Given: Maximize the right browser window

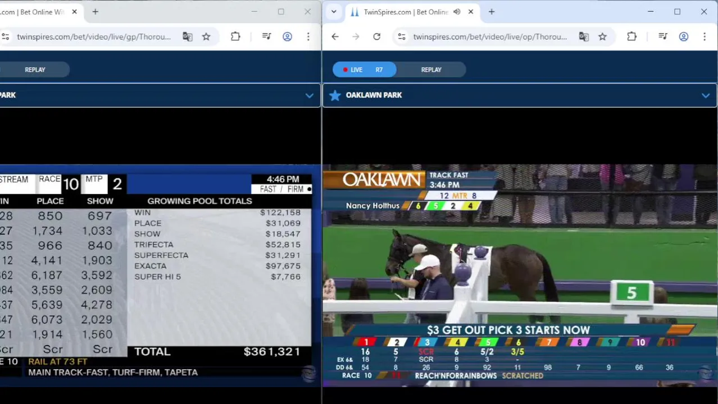Looking at the screenshot, I should (677, 12).
